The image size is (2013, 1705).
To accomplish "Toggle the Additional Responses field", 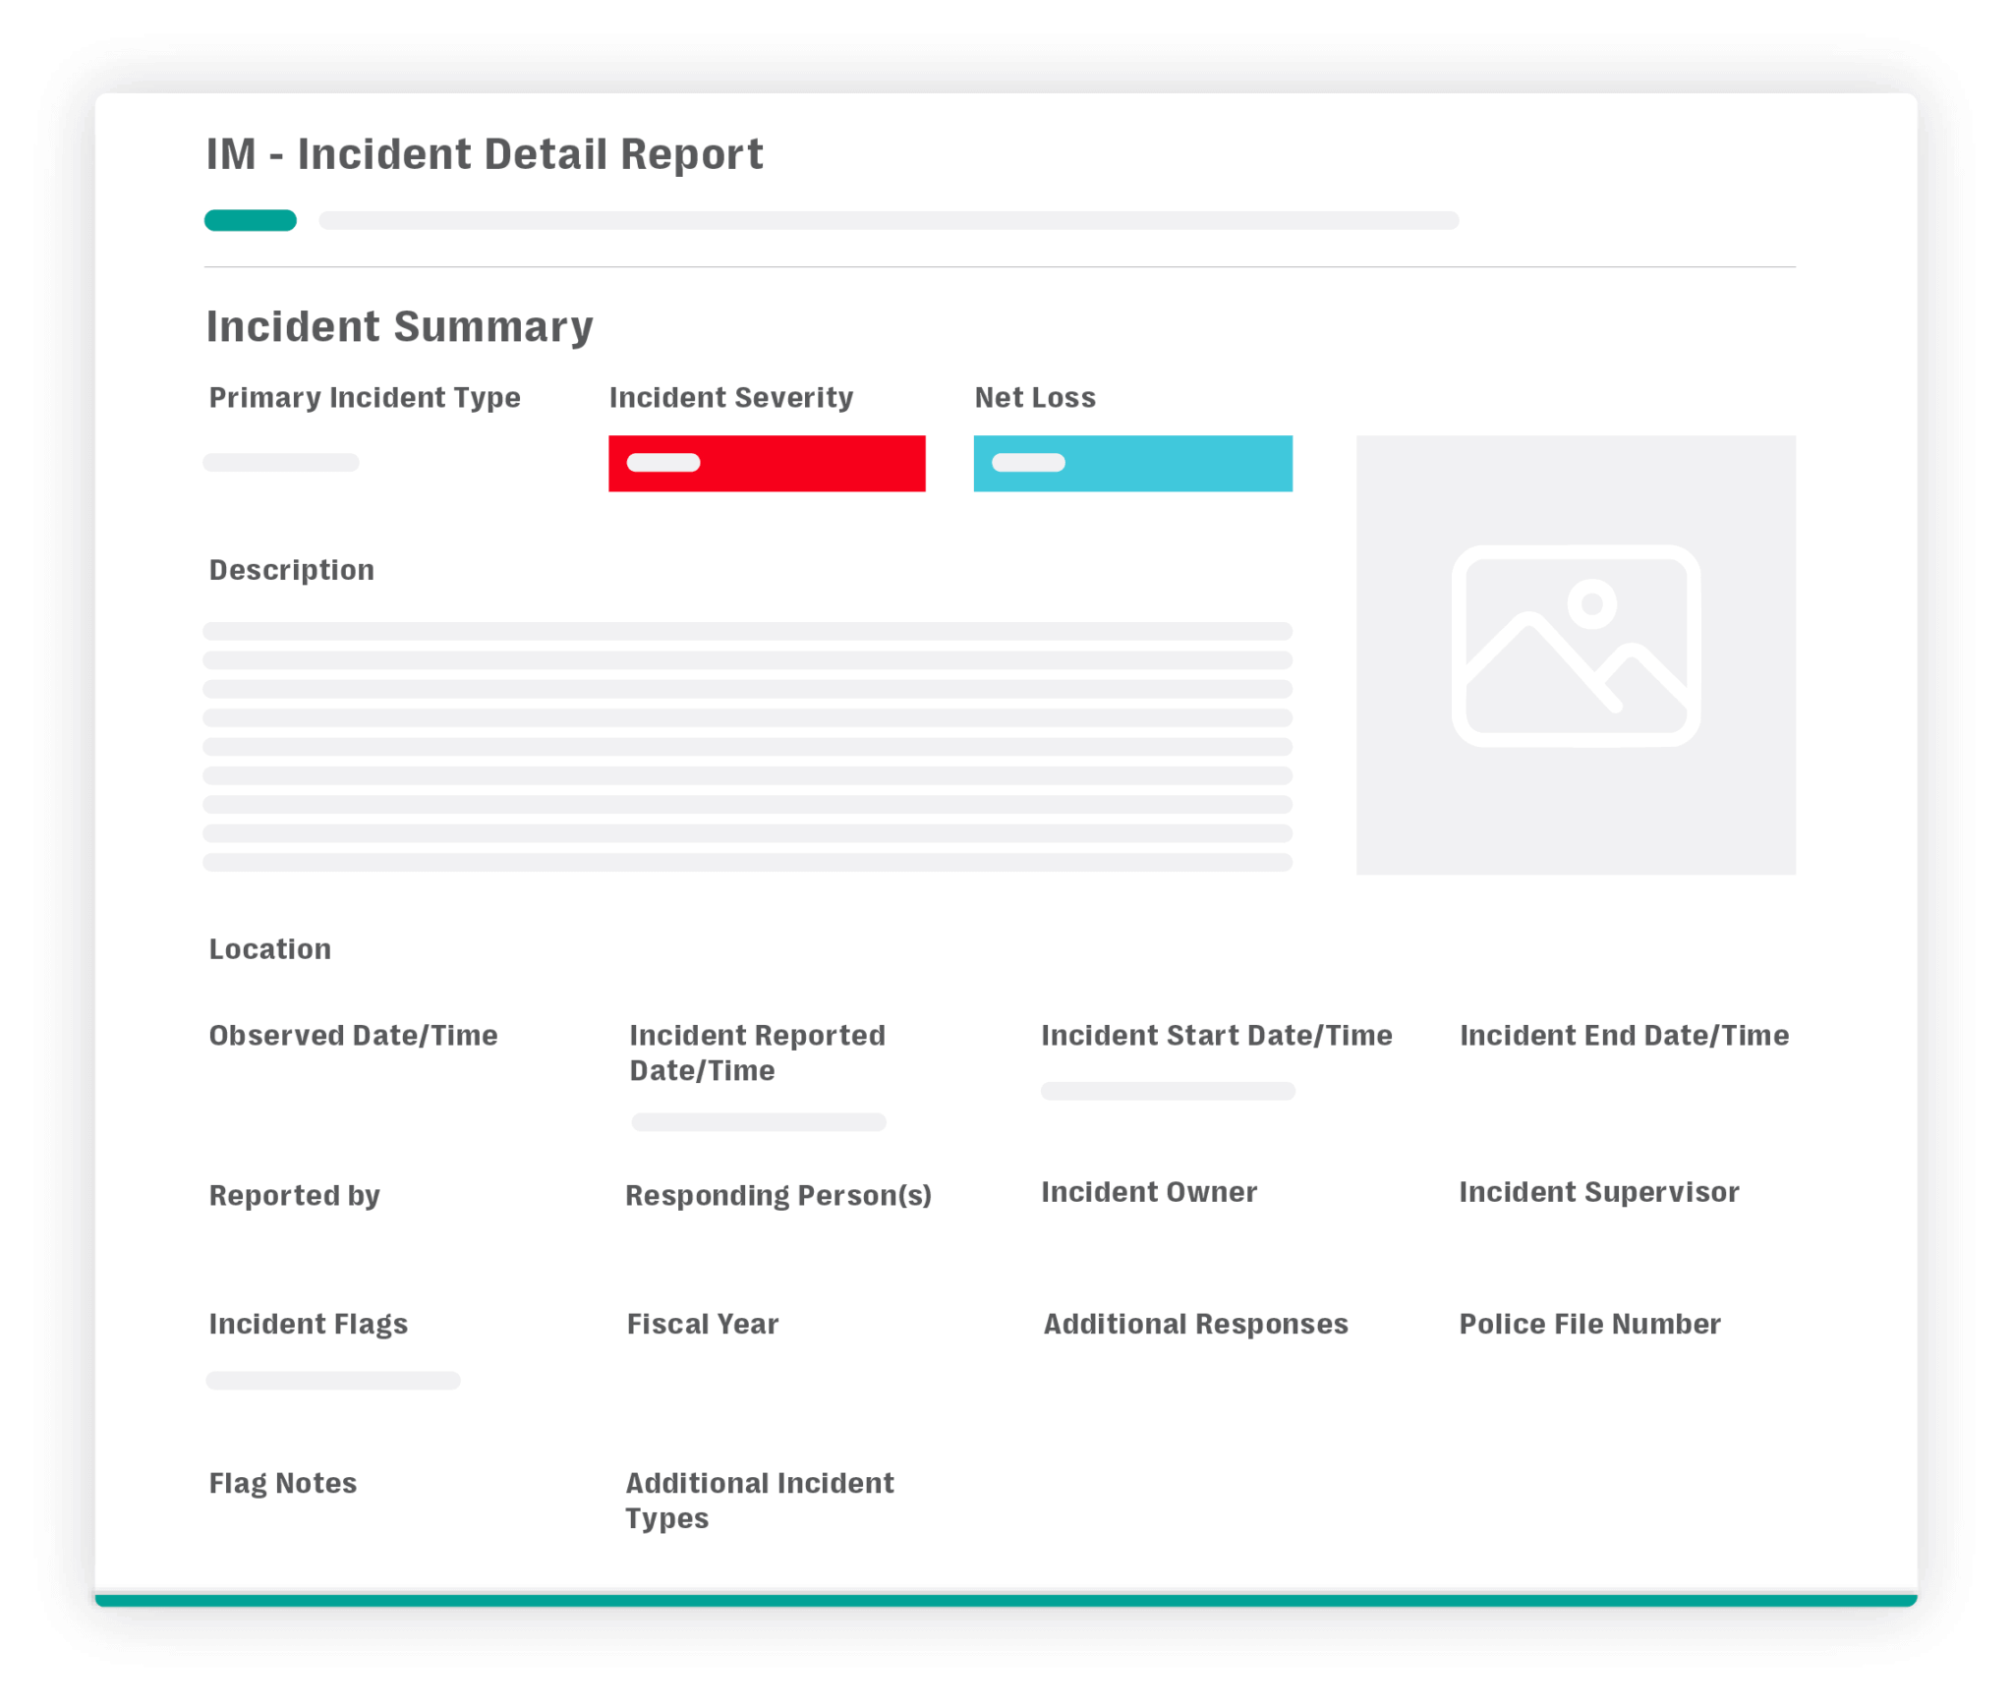I will (x=1195, y=1324).
